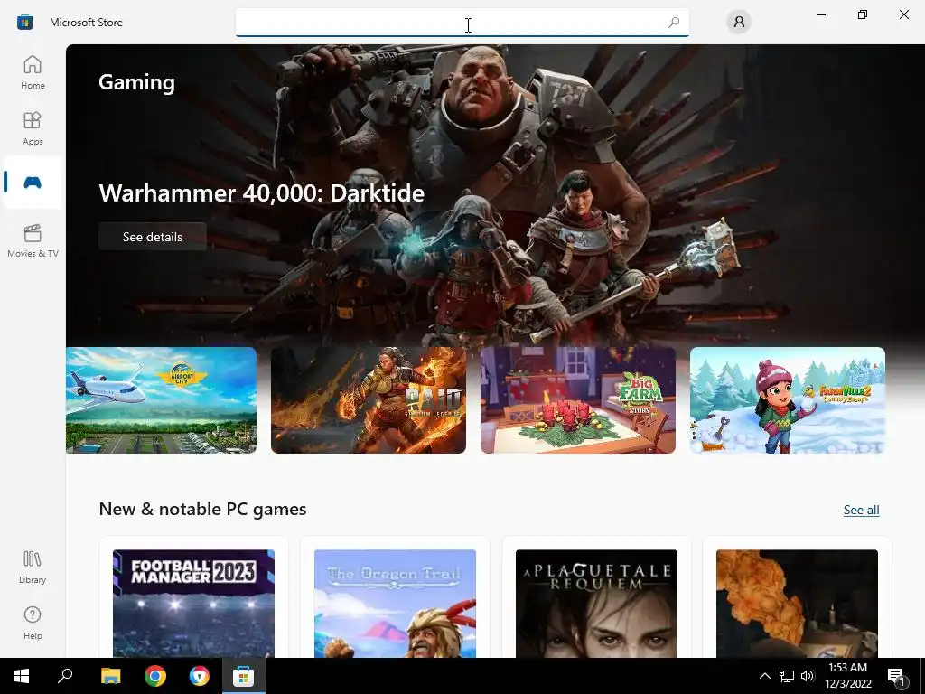Open the Windows Start menu

(22, 676)
